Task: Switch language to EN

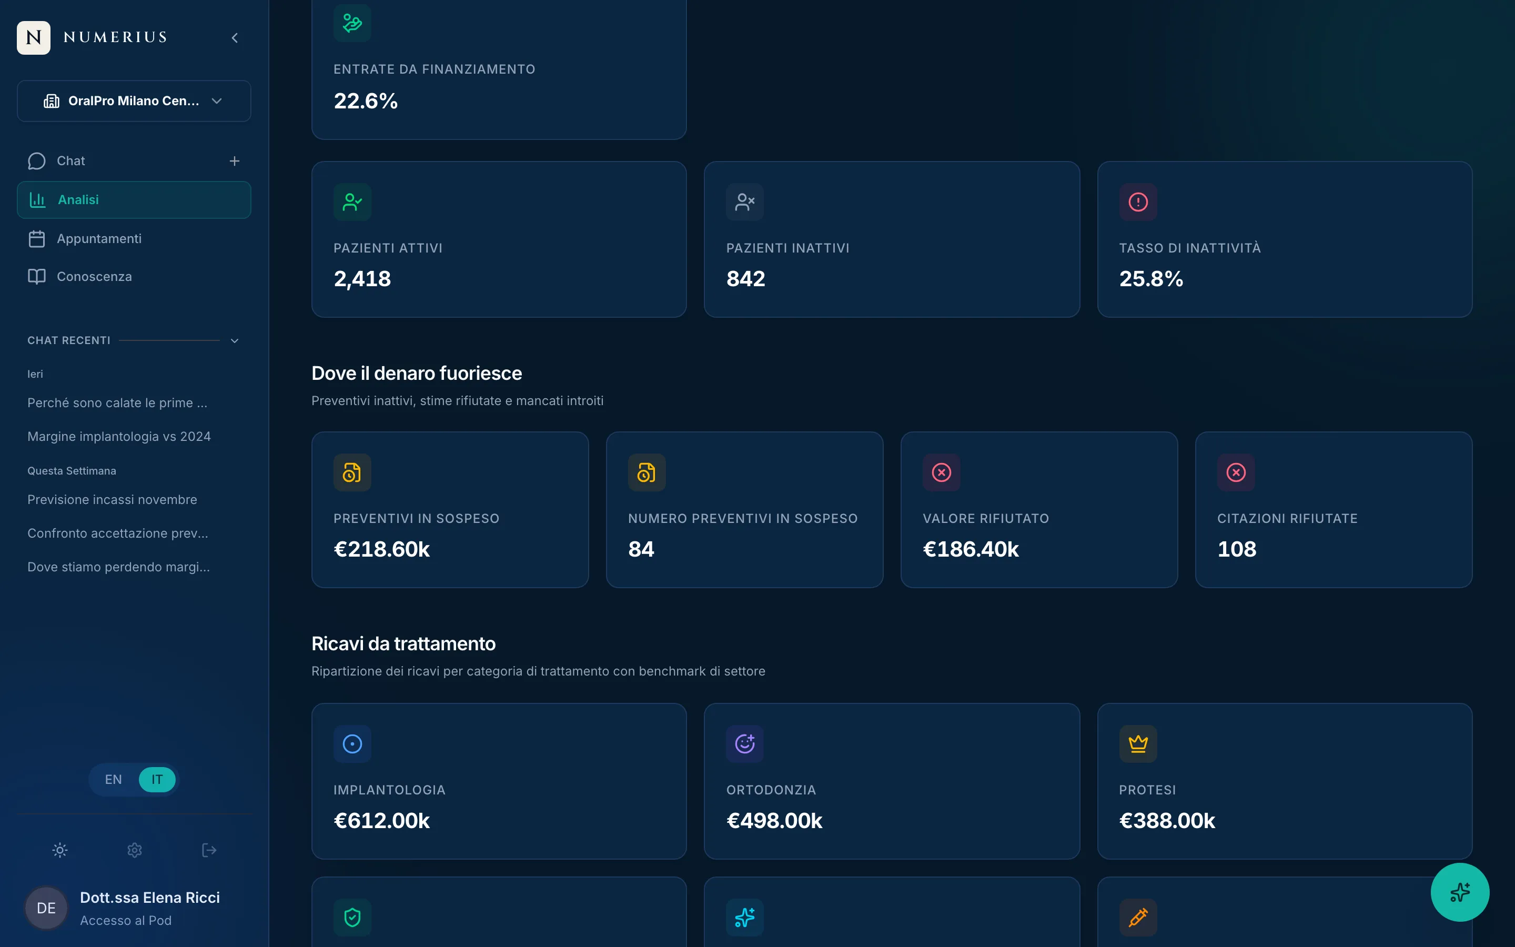Action: [113, 780]
